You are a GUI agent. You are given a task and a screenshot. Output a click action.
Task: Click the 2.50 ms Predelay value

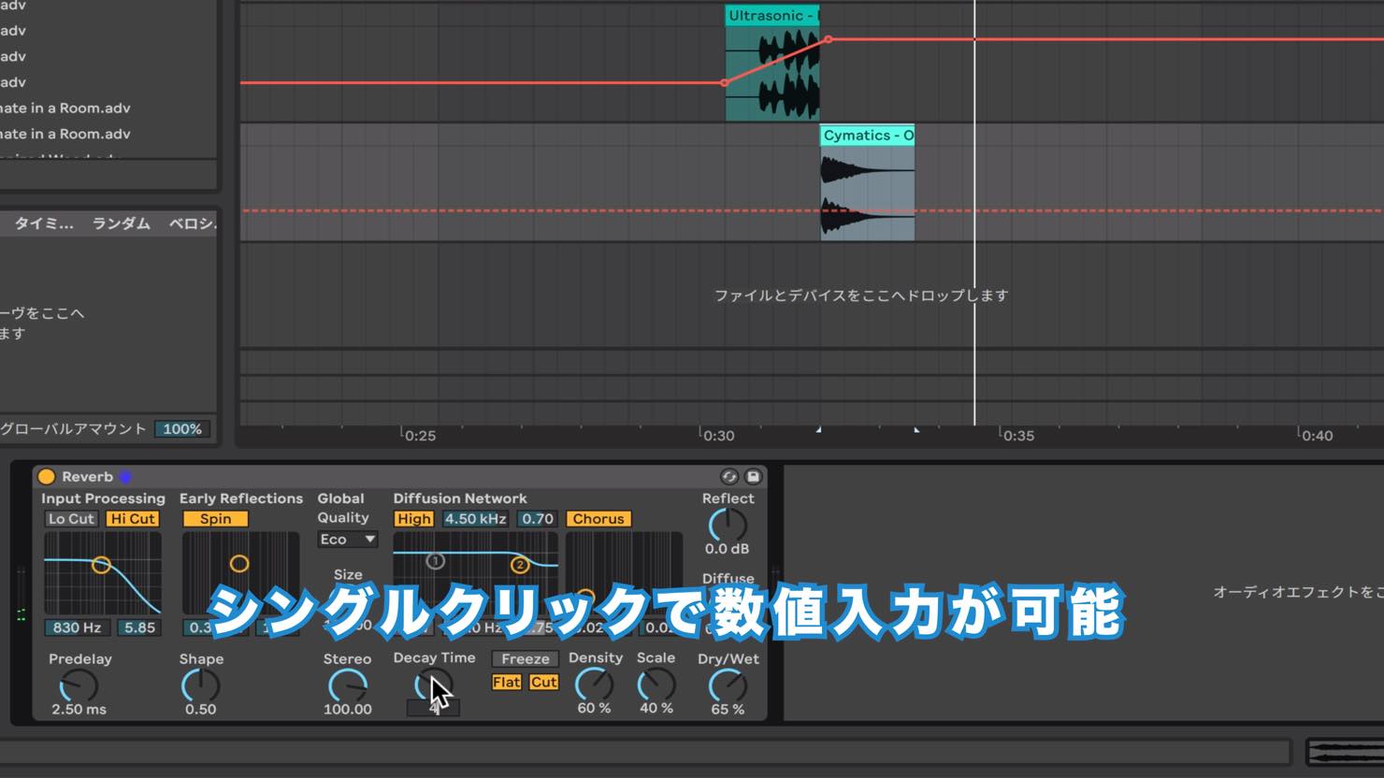click(x=79, y=710)
